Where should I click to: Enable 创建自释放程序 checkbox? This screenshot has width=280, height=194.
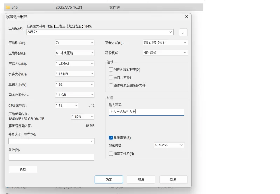111,70
